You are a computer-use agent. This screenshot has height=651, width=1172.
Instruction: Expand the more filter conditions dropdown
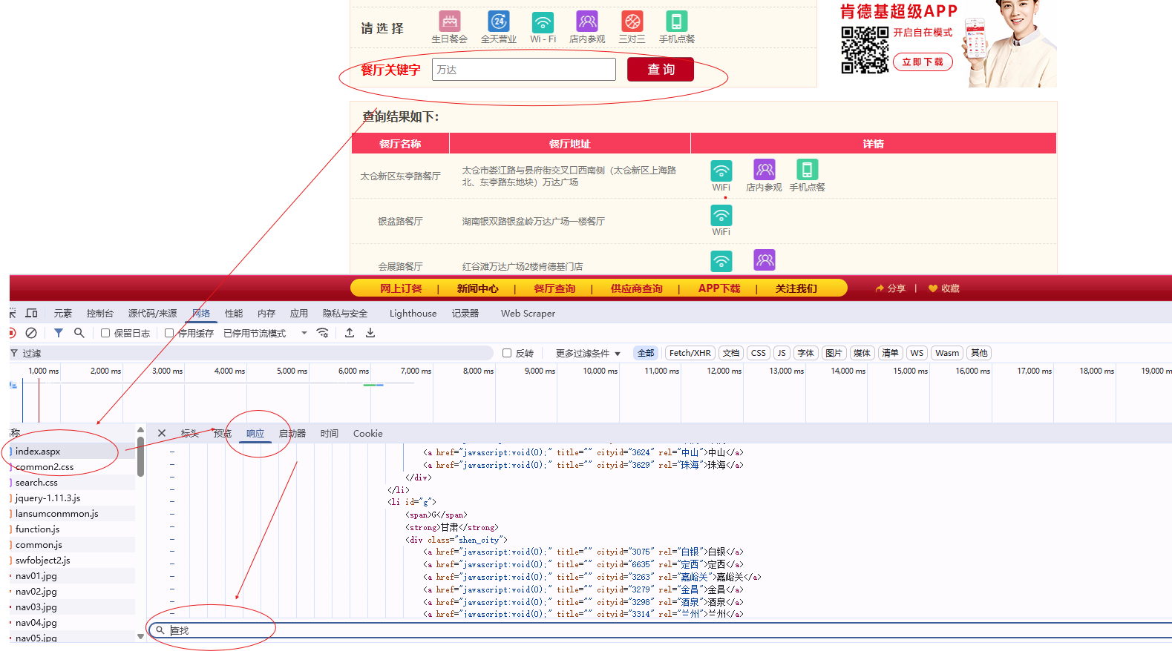587,353
